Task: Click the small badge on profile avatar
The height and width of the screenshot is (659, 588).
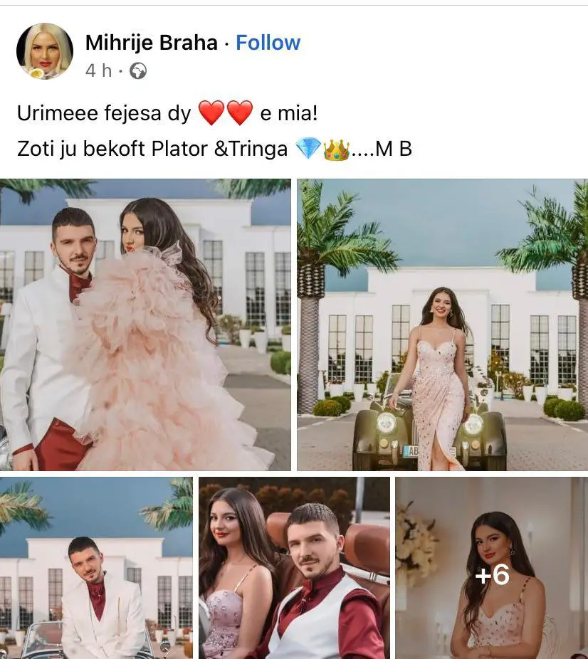Action: pos(37,73)
